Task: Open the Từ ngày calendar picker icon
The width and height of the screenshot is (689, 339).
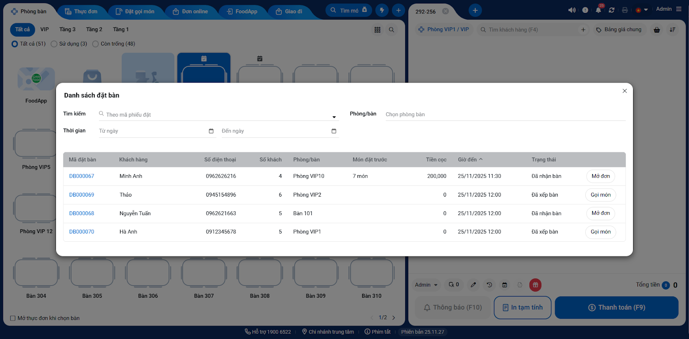Action: point(211,131)
